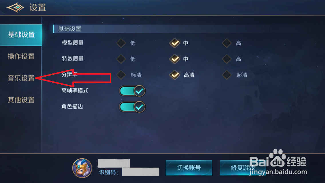Click the 修复游戏 button
The width and height of the screenshot is (325, 183).
pyautogui.click(x=243, y=168)
